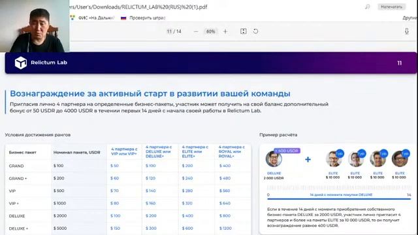418x235 pixels.
Task: Click the fit to page icon
Action: [243, 31]
